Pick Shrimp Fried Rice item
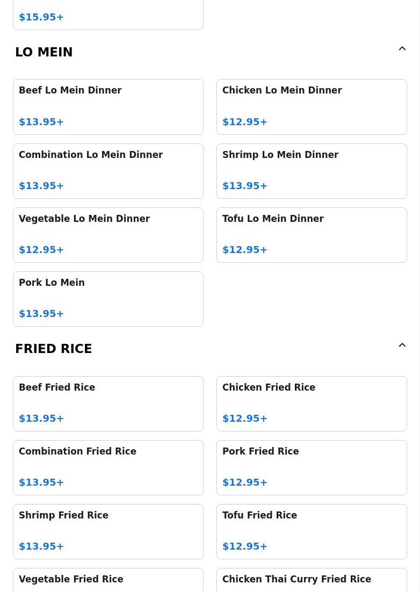This screenshot has width=420, height=591. (x=108, y=531)
